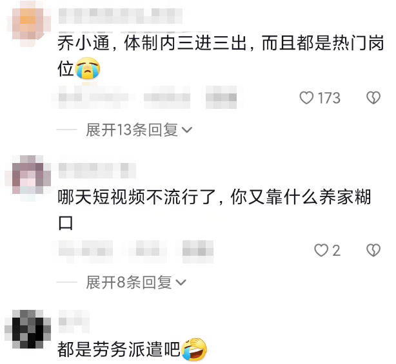Screen dimensions: 396x364
Task: Click the laughing-crying emoji after 派遣吧
Action: point(194,349)
